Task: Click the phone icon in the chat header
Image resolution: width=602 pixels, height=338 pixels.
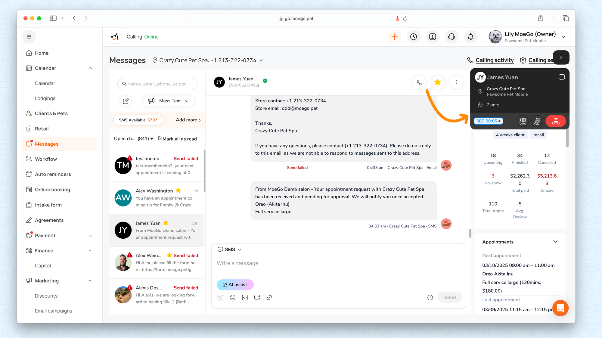Action: click(419, 82)
